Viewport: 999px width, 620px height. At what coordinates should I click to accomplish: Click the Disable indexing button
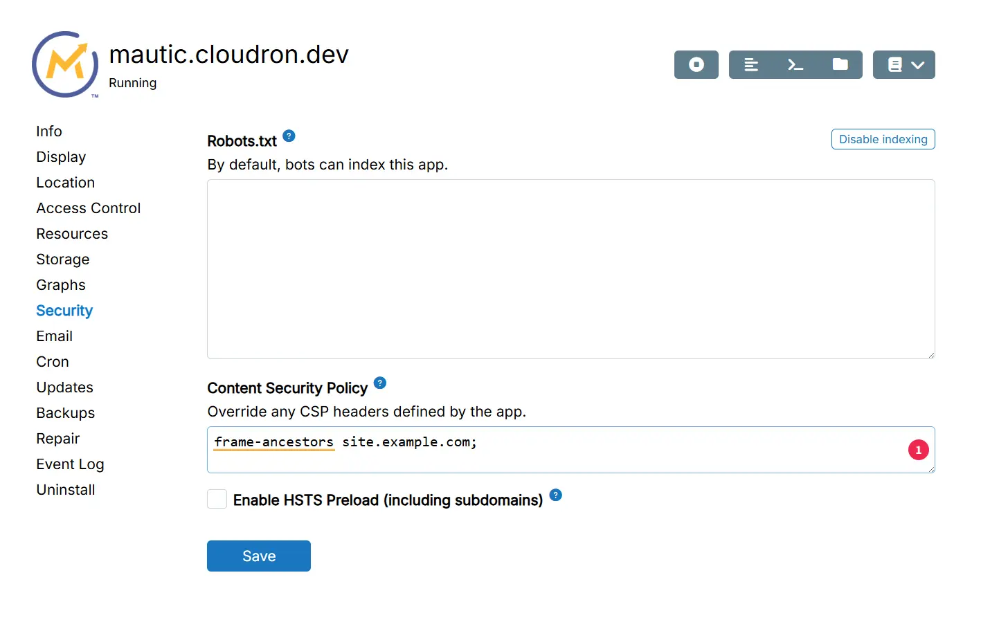pyautogui.click(x=883, y=139)
